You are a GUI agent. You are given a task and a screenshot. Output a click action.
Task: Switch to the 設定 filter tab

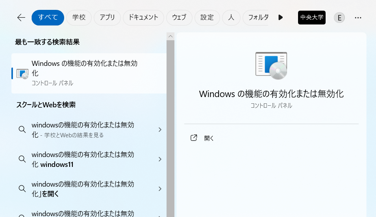(207, 17)
